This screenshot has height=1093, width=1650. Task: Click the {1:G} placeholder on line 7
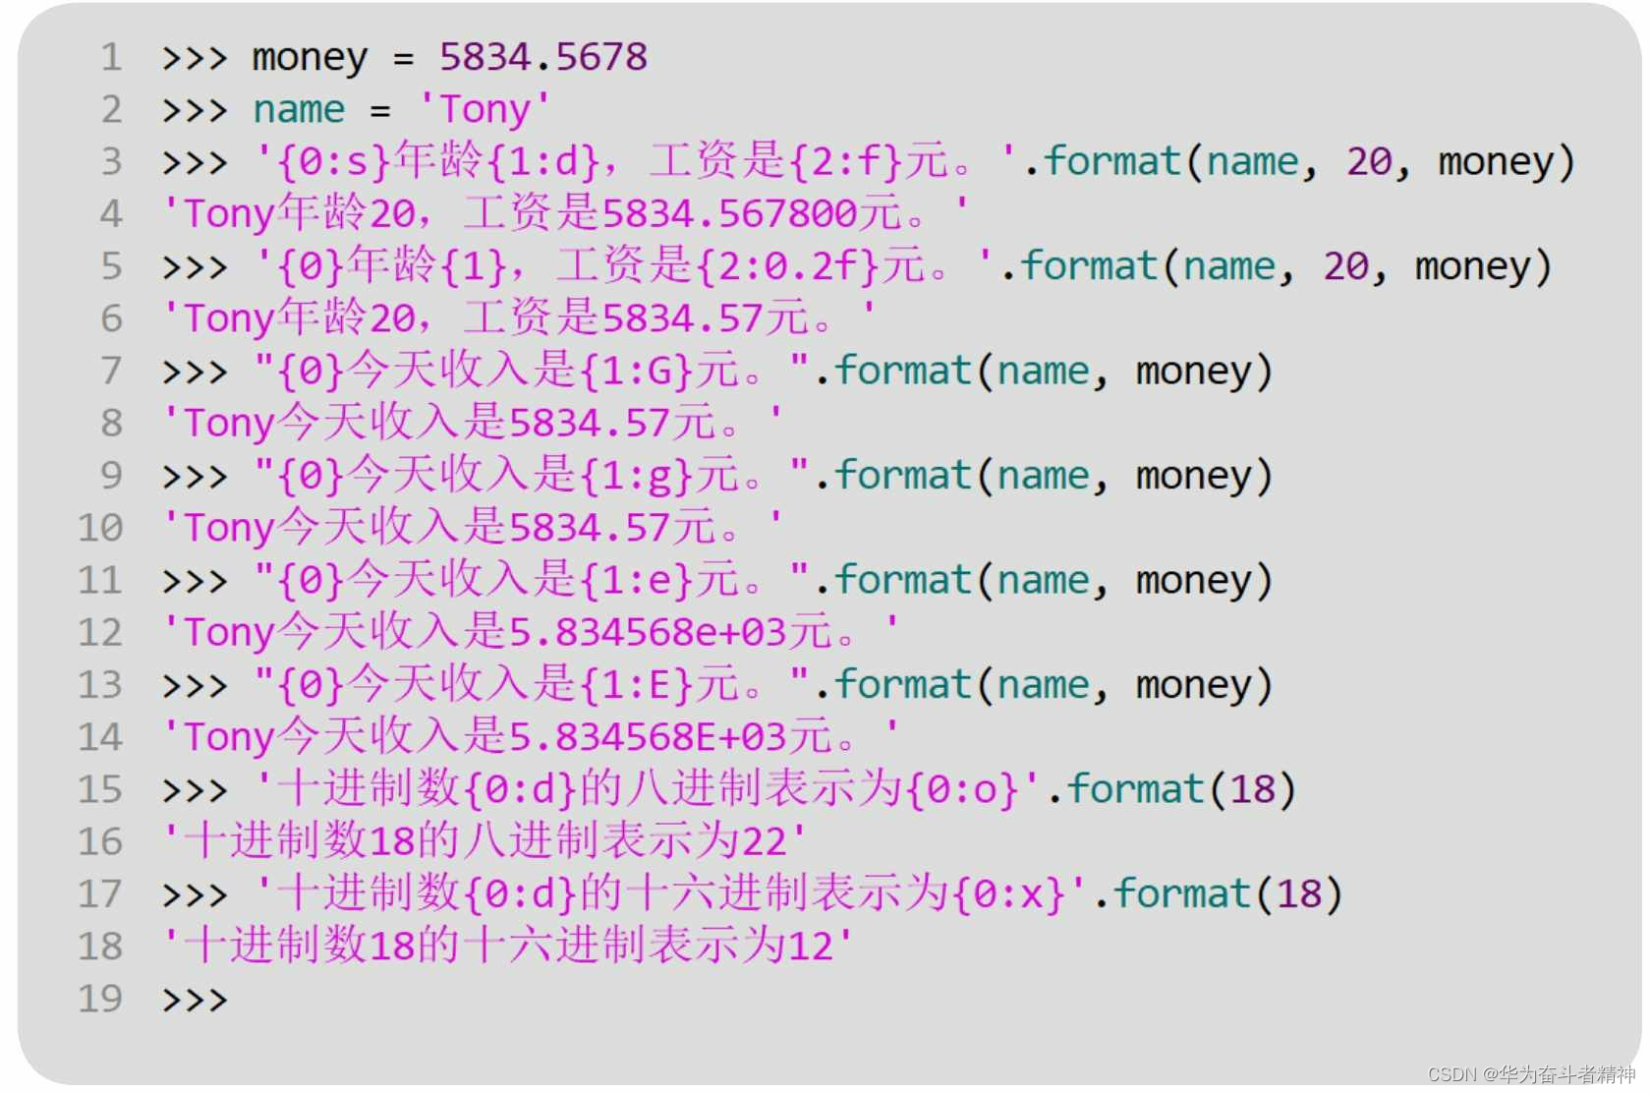coord(636,371)
